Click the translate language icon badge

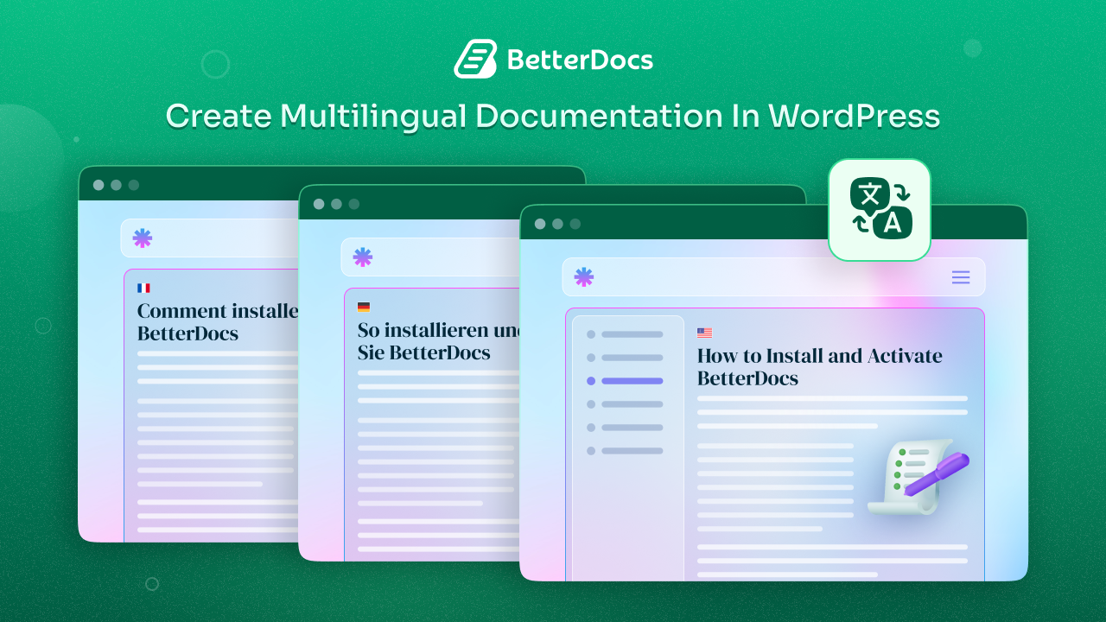[x=879, y=210]
